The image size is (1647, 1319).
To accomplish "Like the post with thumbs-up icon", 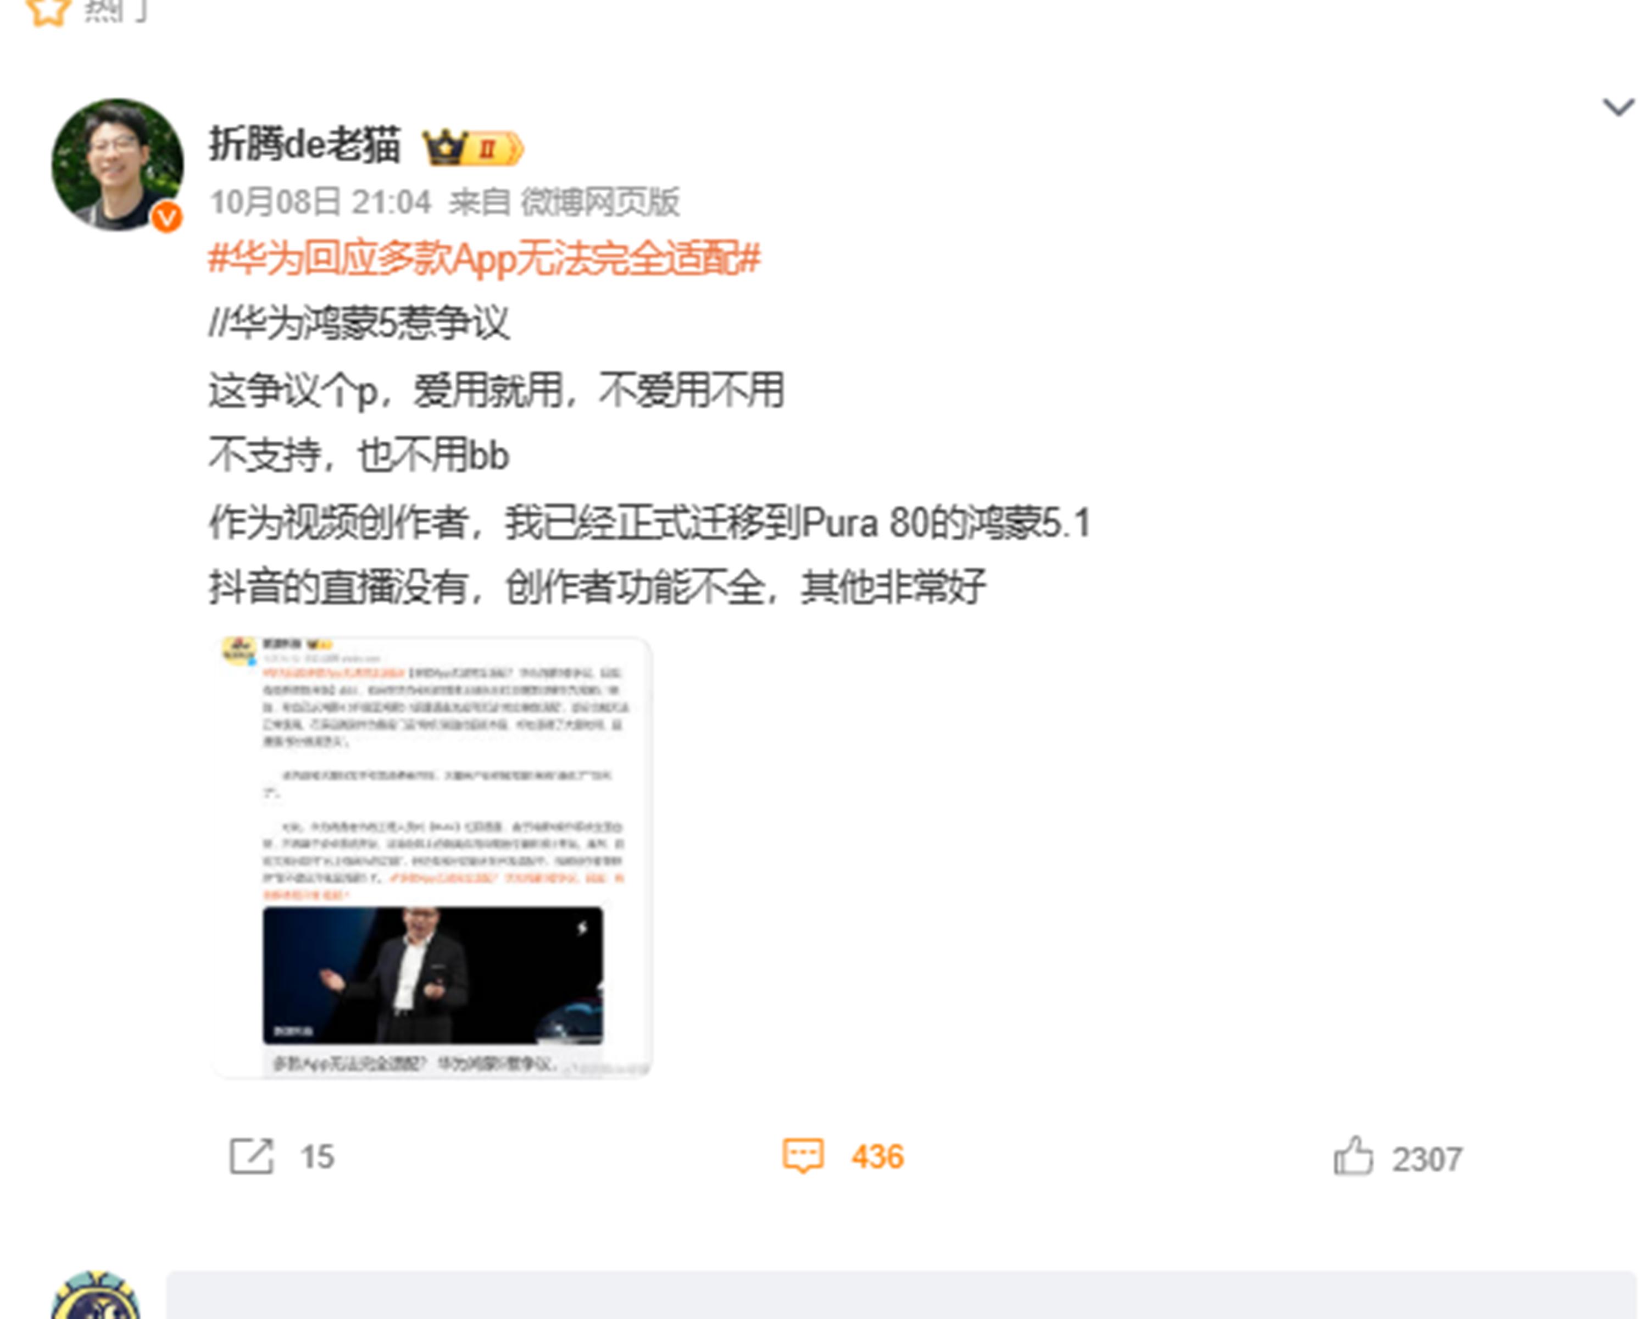I will (1353, 1155).
